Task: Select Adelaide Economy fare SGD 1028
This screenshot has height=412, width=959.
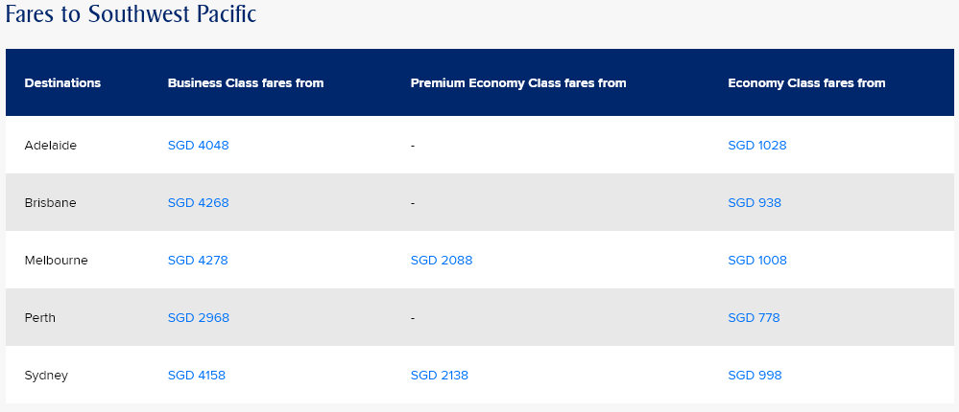Action: click(756, 146)
